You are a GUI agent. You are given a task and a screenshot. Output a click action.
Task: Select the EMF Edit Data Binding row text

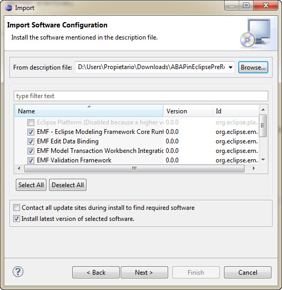[67, 141]
